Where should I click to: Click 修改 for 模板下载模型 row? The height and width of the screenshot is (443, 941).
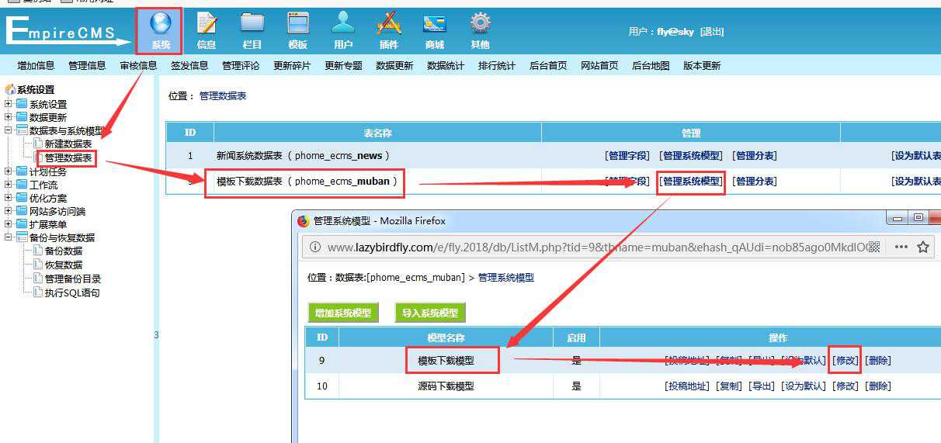click(846, 361)
